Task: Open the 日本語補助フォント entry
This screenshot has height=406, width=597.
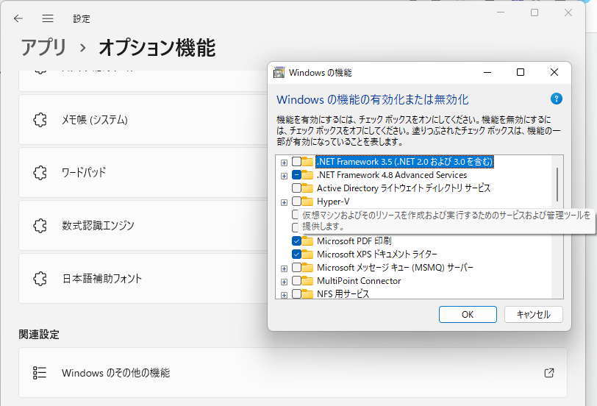Action: pyautogui.click(x=143, y=279)
